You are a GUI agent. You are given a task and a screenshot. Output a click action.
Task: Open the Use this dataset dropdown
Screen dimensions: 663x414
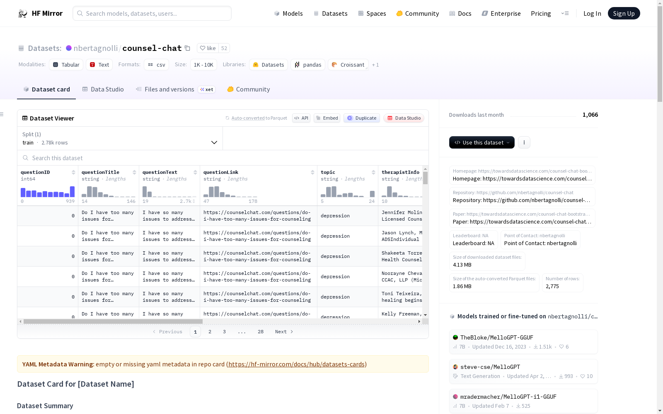click(482, 142)
